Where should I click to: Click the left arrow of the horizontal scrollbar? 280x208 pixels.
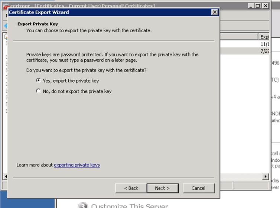pos(5,177)
